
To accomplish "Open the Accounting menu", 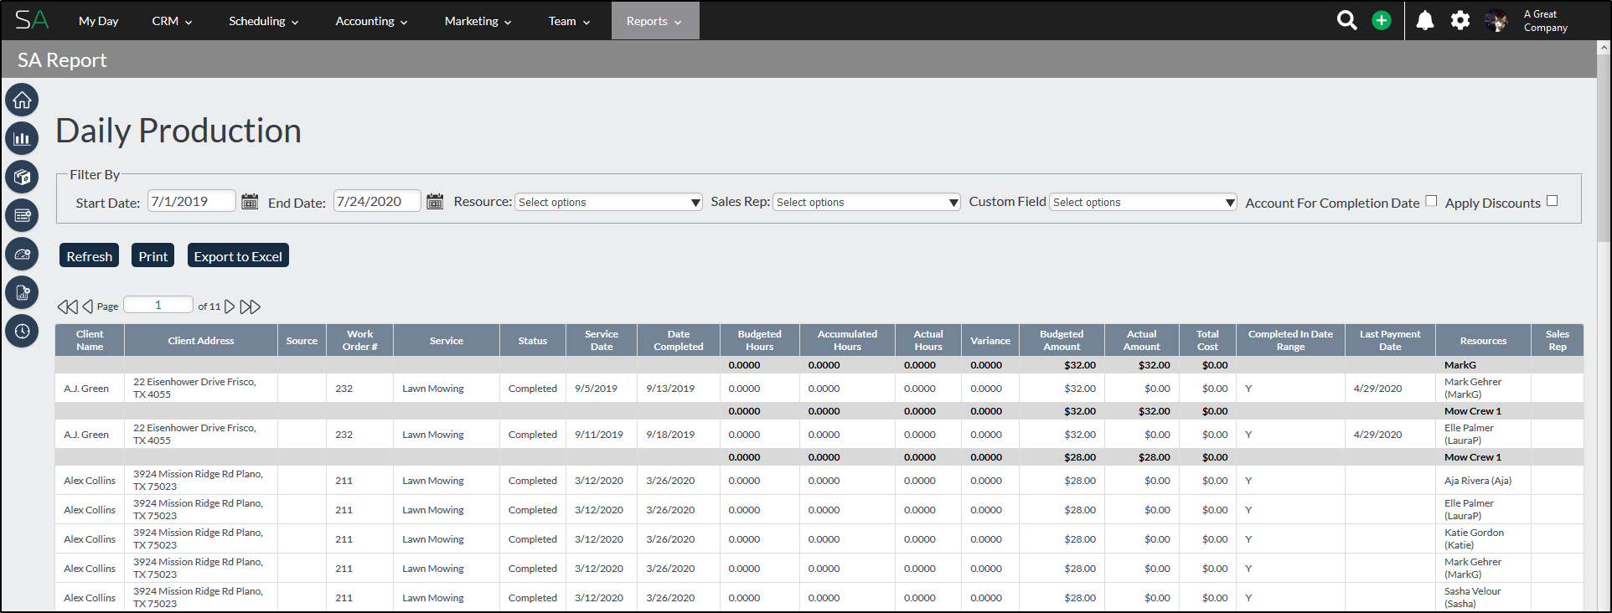I will click(371, 21).
